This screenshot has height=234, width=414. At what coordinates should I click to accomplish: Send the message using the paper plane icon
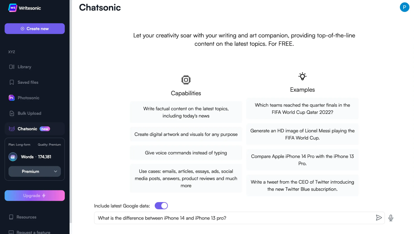(379, 218)
